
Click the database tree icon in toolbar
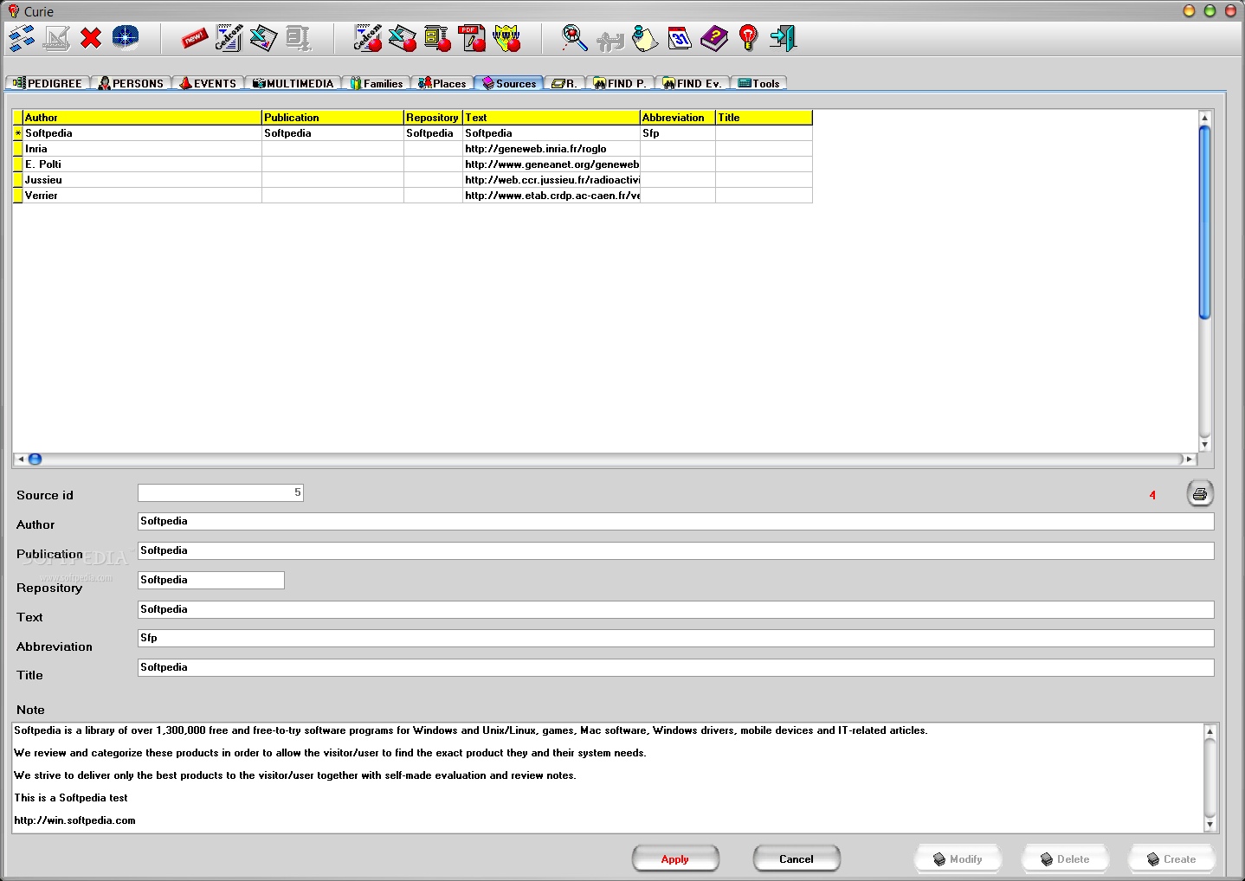(x=22, y=38)
